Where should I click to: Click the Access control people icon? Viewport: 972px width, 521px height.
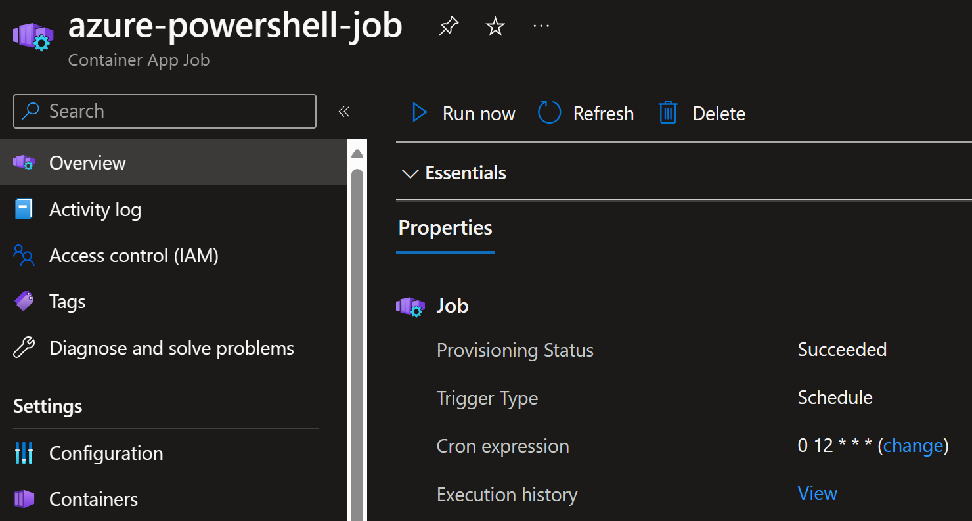tap(24, 256)
